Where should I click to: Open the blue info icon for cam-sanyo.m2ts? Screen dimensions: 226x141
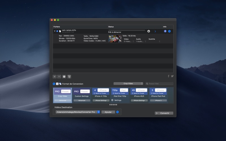[165, 31]
